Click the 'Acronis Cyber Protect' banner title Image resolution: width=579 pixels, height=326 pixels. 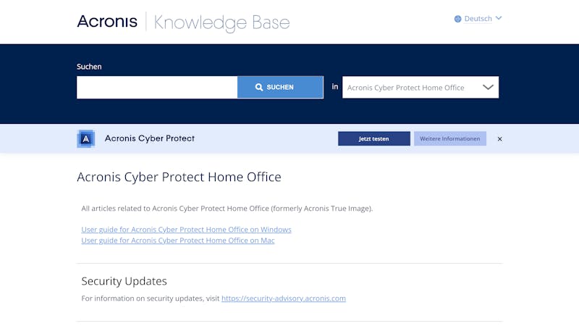[x=150, y=138]
